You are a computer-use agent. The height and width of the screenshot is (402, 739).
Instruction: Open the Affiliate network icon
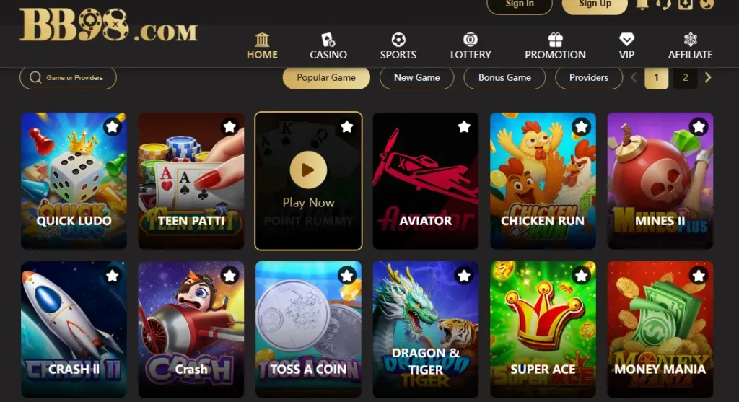point(691,40)
